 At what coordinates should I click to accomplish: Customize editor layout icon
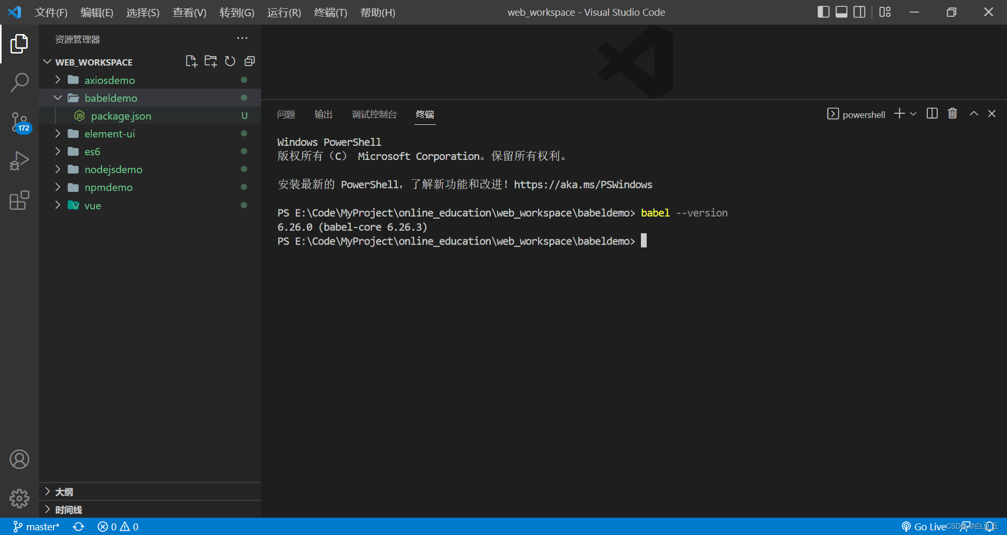(x=885, y=12)
